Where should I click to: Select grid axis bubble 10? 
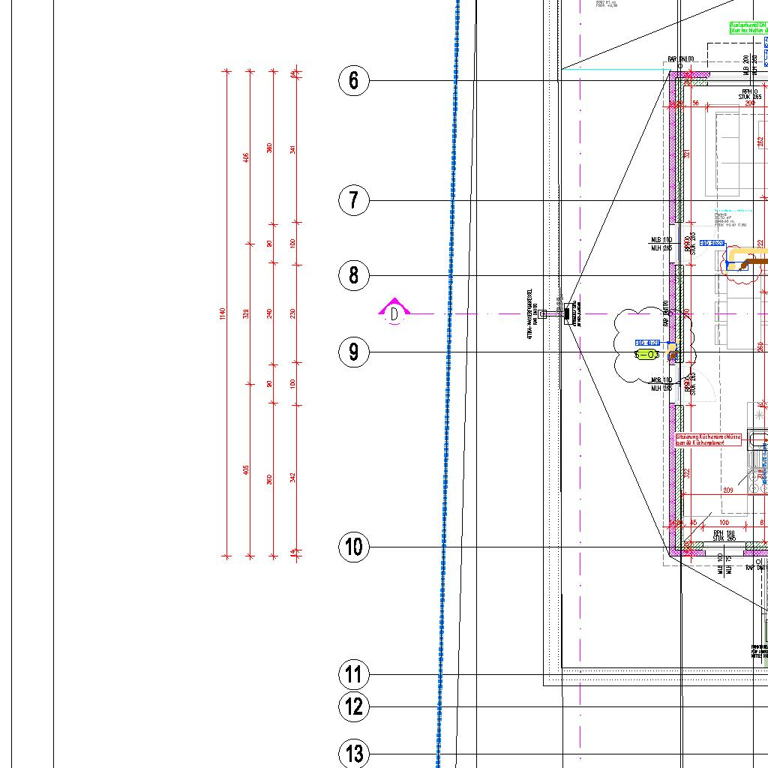click(x=354, y=547)
